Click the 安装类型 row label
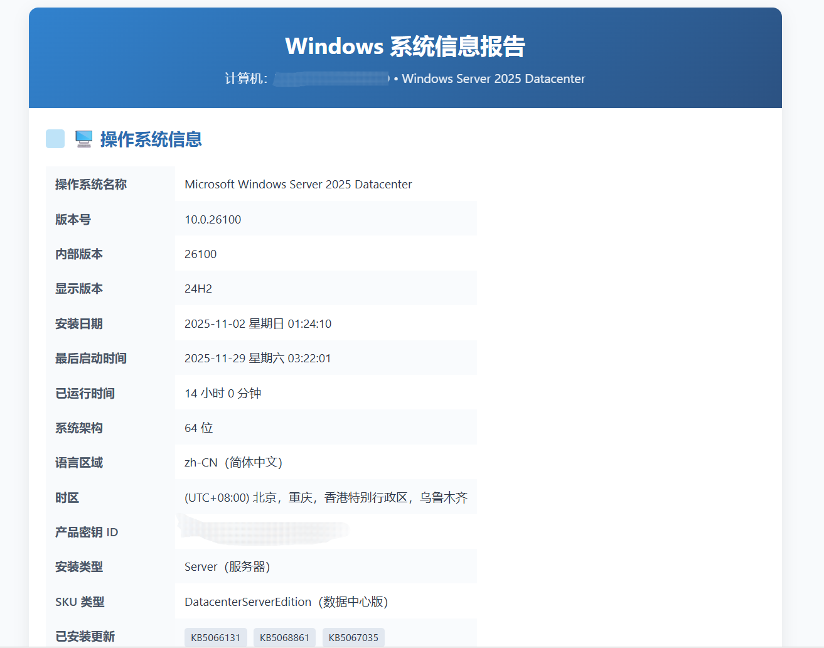This screenshot has height=648, width=824. point(79,566)
